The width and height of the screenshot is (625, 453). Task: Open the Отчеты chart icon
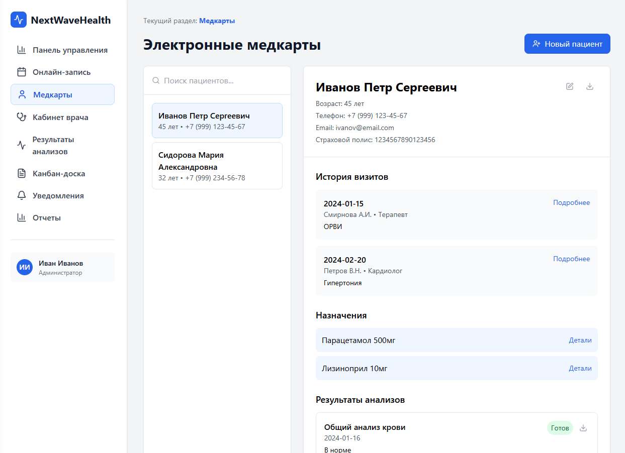point(21,217)
